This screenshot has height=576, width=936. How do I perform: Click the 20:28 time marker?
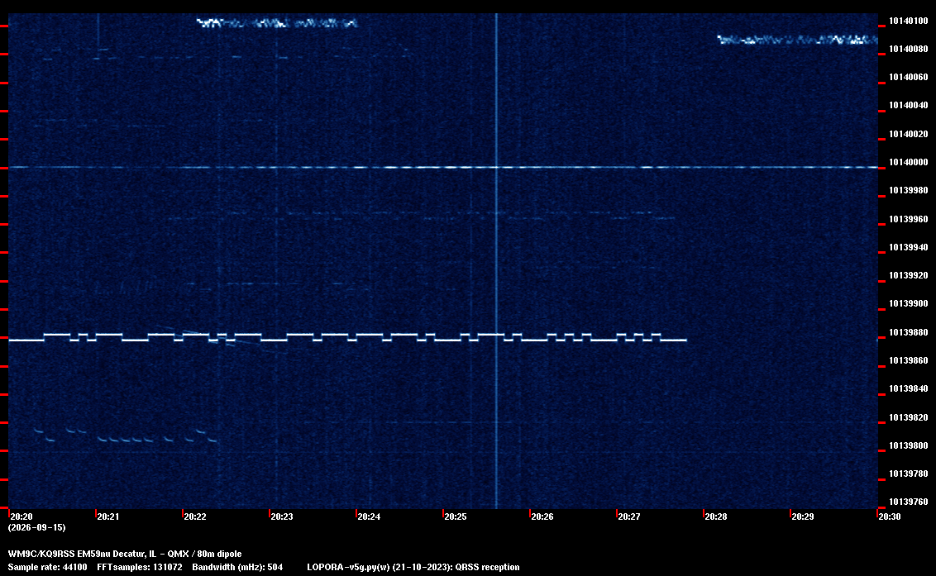coord(716,516)
